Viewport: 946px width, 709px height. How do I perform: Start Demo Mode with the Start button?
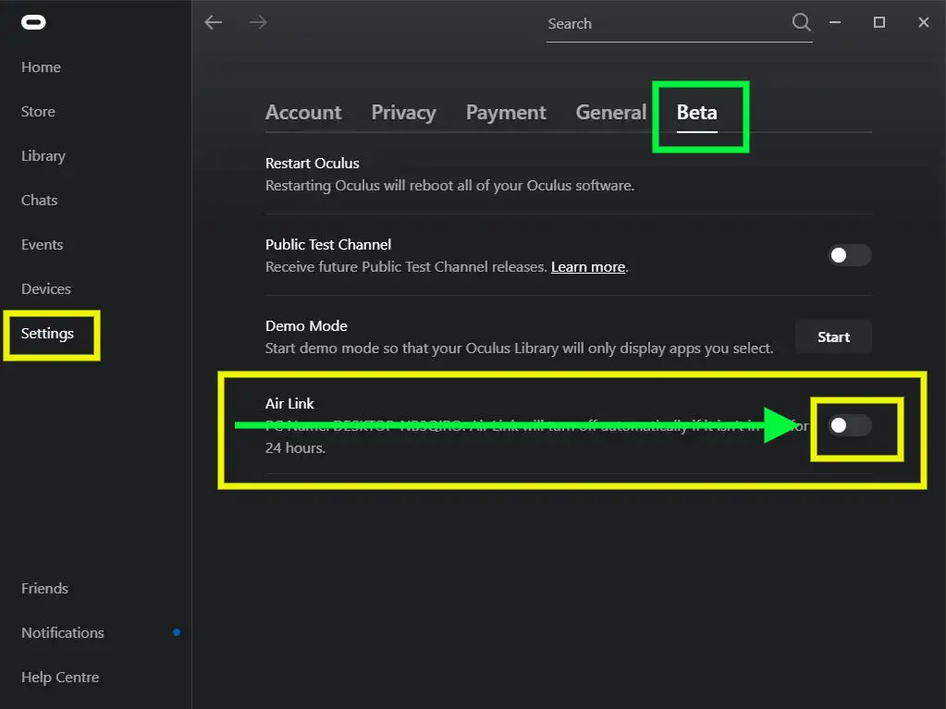click(833, 337)
